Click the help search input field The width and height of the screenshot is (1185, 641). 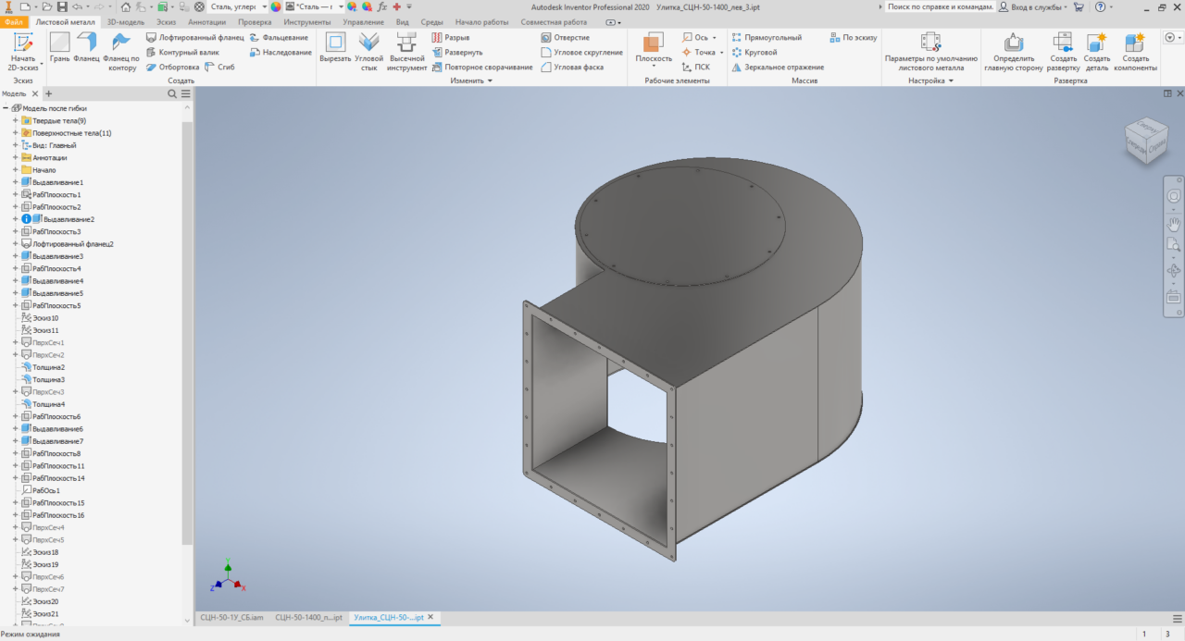point(940,6)
